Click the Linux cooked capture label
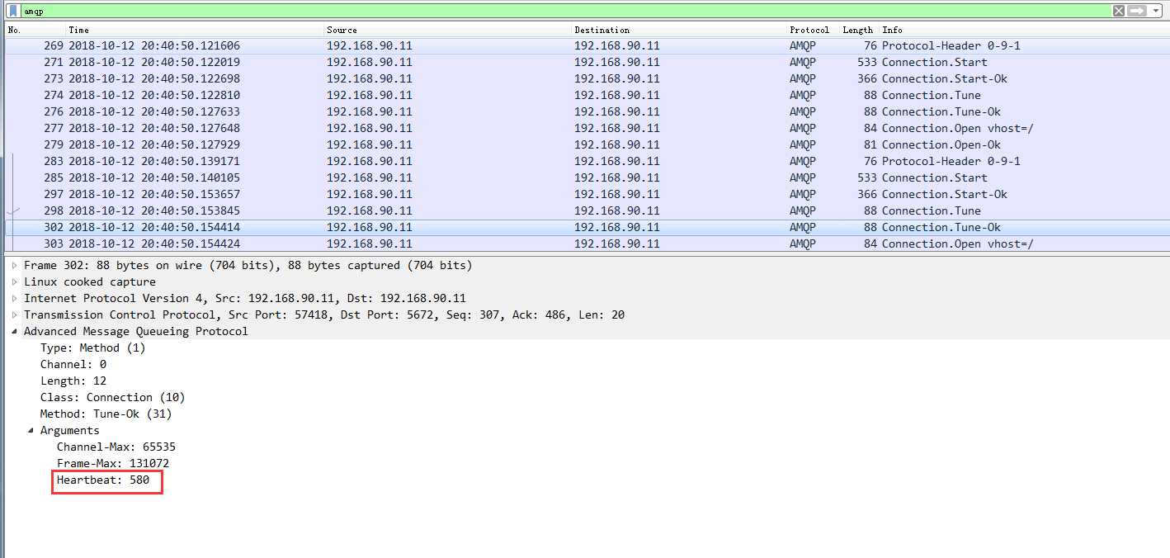This screenshot has height=558, width=1170. click(89, 282)
